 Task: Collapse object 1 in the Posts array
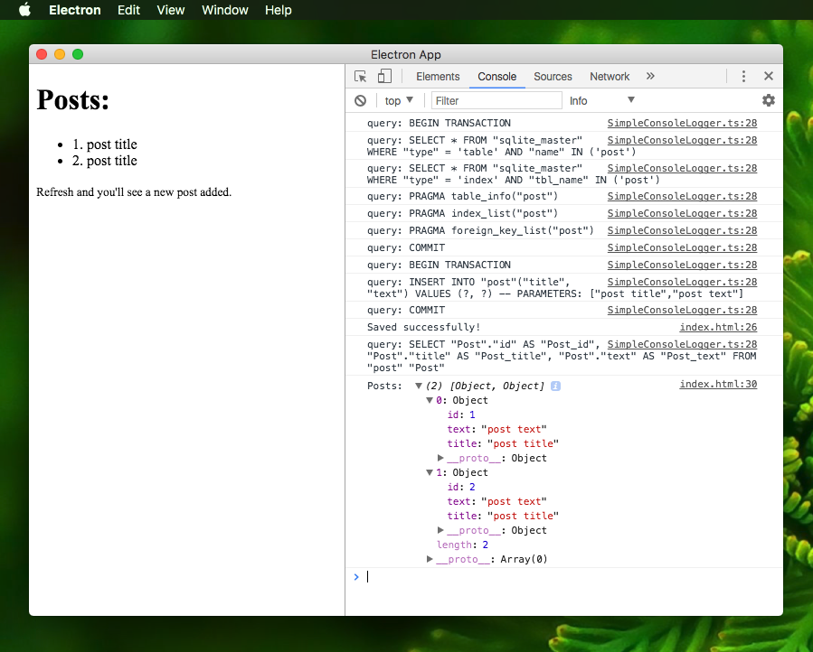pyautogui.click(x=429, y=472)
